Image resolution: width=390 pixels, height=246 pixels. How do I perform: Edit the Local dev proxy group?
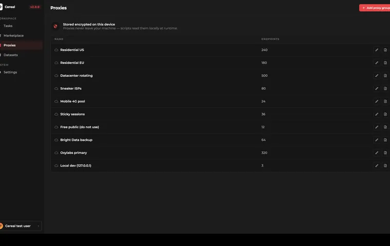[377, 166]
